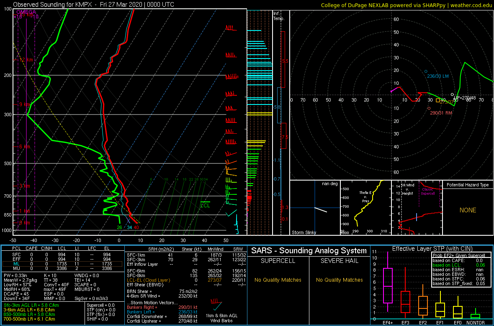Click the 6 km height label

coord(24,147)
